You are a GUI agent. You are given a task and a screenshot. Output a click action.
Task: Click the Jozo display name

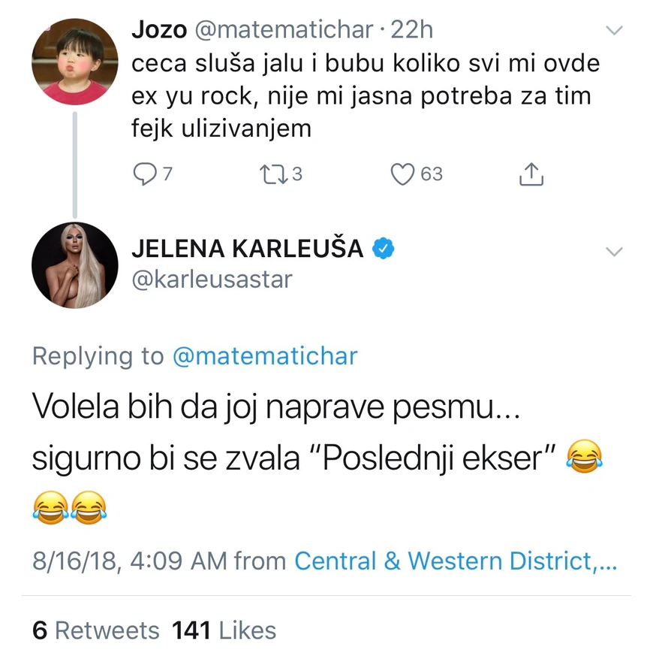(159, 29)
